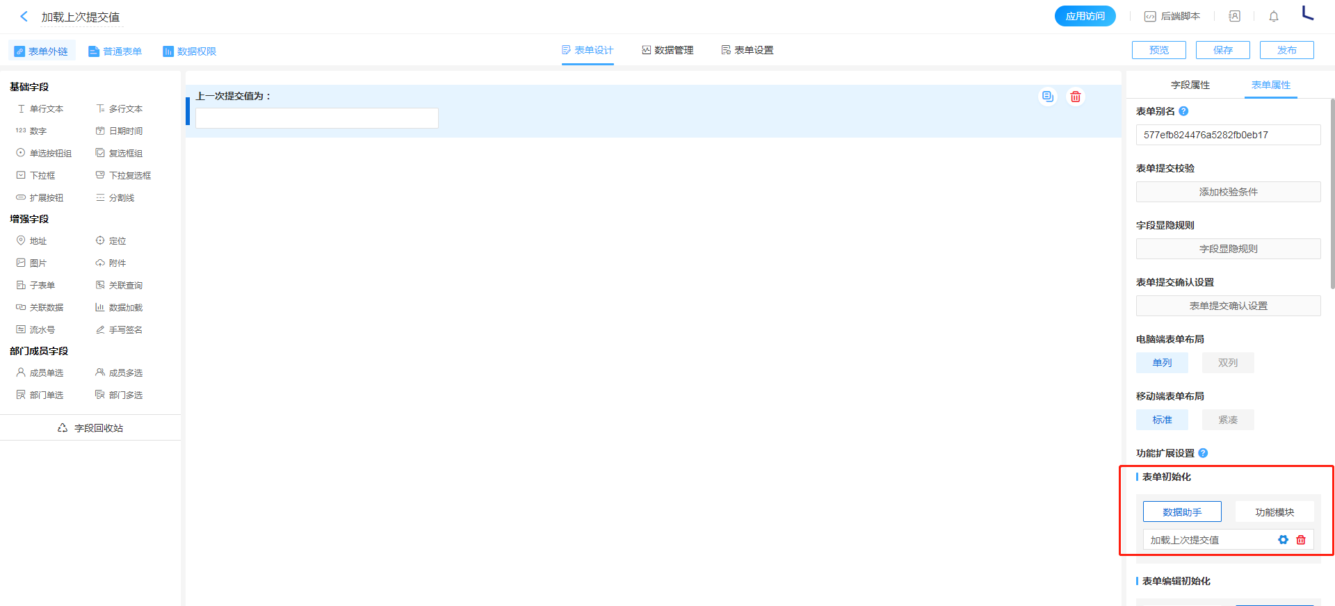Open the notification bell
This screenshot has height=606, width=1335.
(x=1273, y=16)
